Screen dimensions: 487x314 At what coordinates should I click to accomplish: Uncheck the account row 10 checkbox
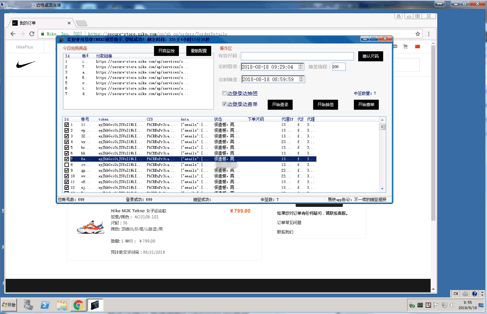(66, 176)
